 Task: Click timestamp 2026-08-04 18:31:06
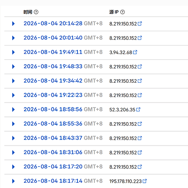pos(53,152)
